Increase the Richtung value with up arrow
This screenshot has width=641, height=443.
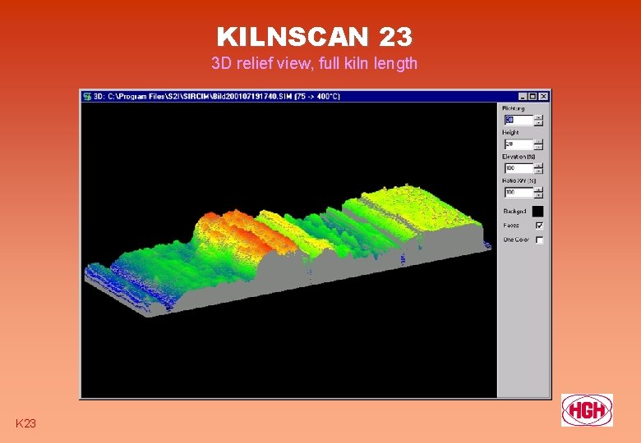[539, 117]
